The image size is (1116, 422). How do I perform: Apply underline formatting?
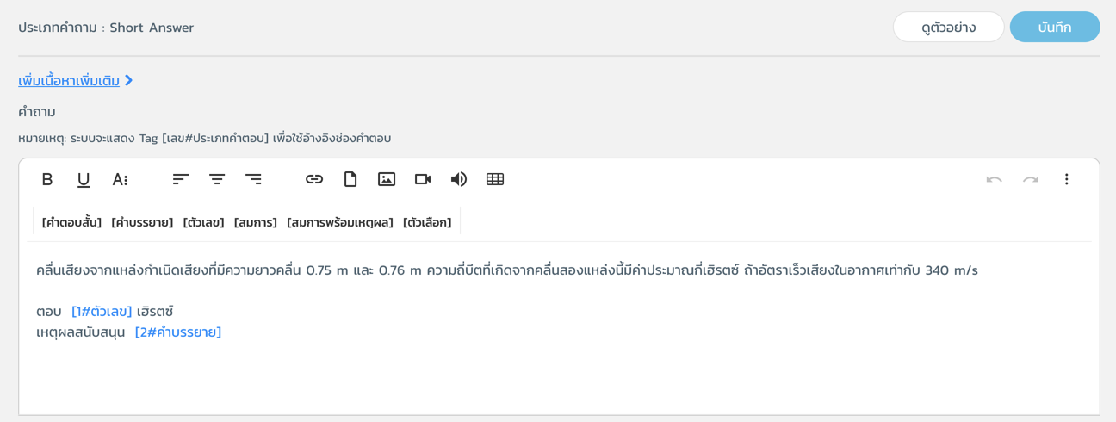84,179
